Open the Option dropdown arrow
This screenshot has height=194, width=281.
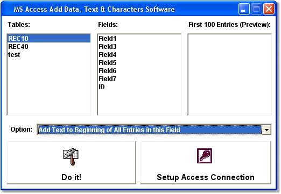266,130
